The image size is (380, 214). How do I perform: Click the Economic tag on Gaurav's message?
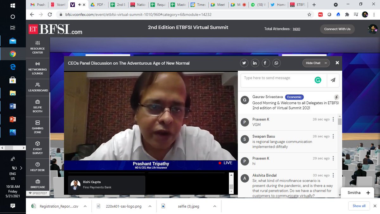tap(294, 97)
